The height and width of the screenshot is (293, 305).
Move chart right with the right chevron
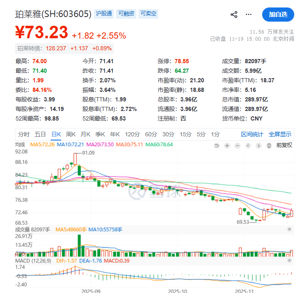258,145
